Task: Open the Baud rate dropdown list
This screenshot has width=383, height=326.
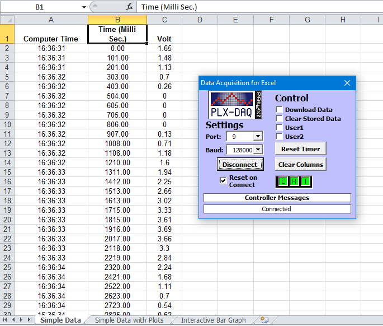Action: tap(258, 150)
